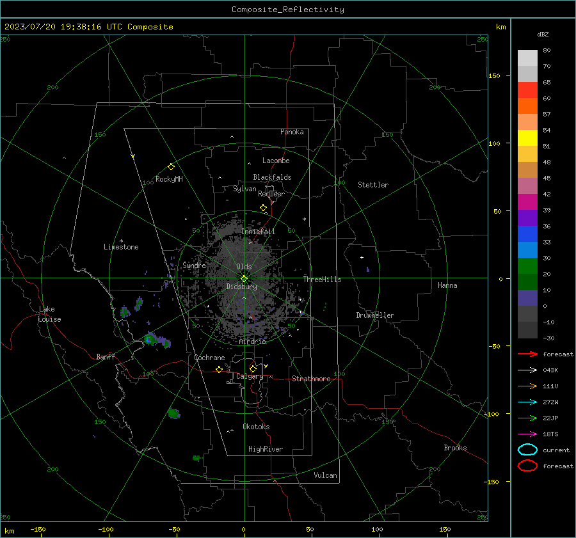Click the red 'forecast' ellipse legend icon
The width and height of the screenshot is (576, 538).
tap(527, 465)
